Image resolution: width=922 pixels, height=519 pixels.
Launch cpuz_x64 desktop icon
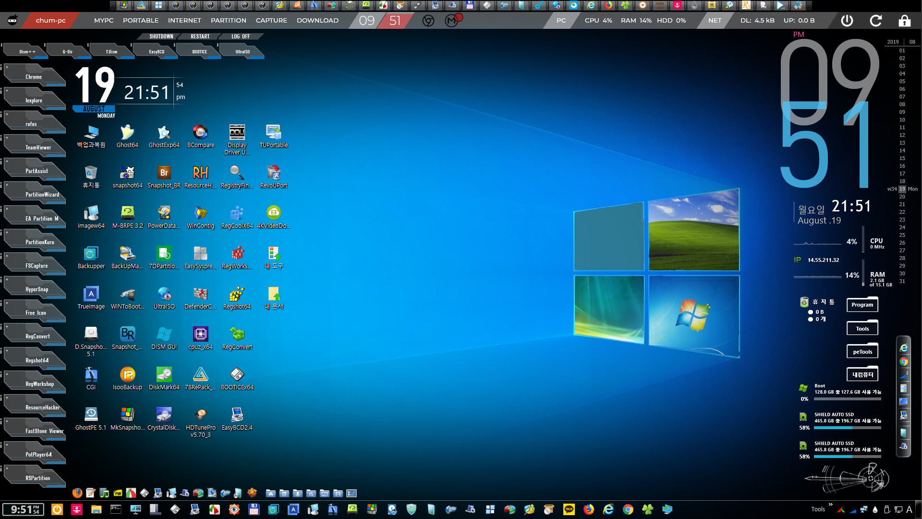tap(200, 338)
